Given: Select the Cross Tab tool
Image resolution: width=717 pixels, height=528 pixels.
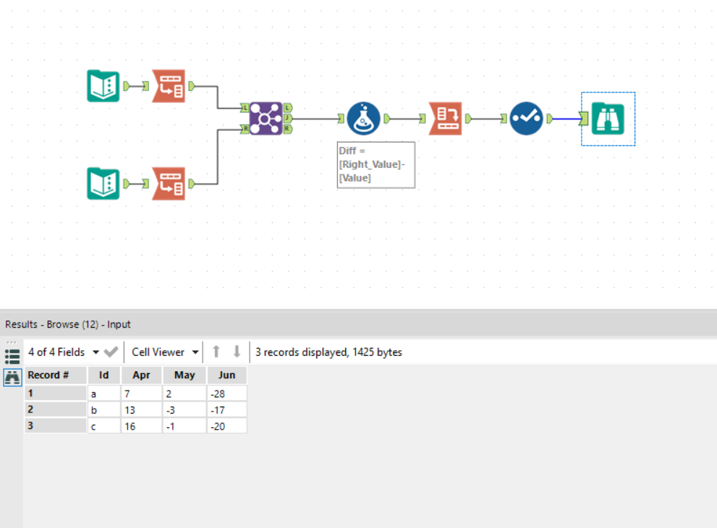Looking at the screenshot, I should 446,119.
